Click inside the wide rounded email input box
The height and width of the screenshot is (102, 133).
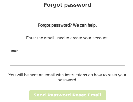pos(67,60)
